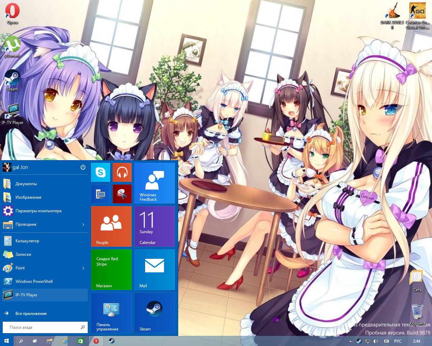Open Записки sticky notes
This screenshot has width=432, height=346.
tap(45, 254)
